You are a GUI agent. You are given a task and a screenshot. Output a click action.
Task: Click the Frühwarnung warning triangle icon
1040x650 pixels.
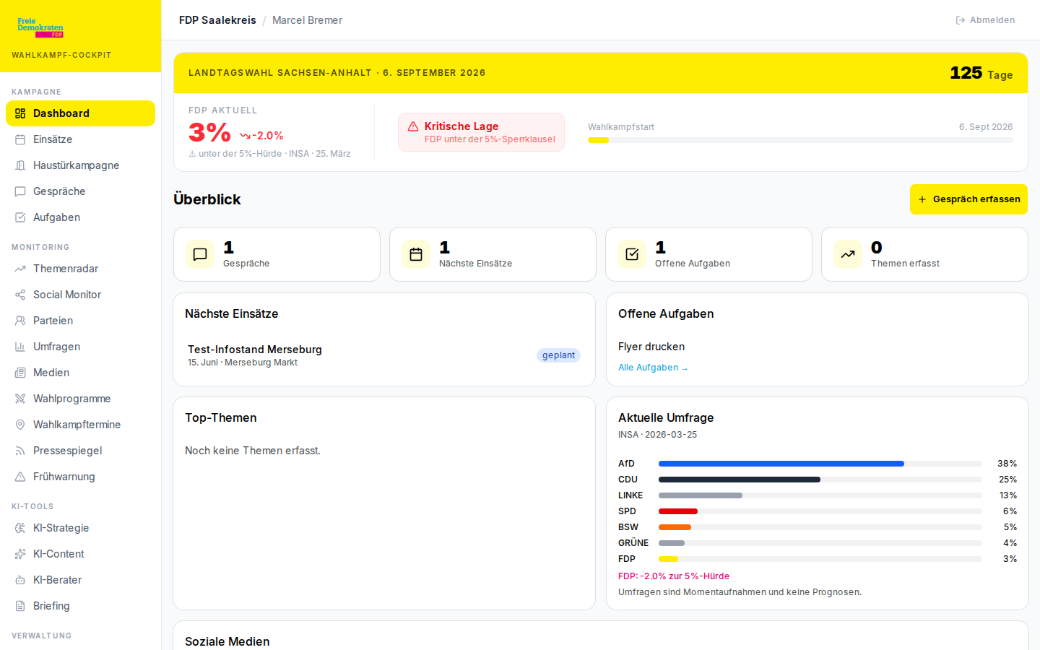[x=20, y=477]
